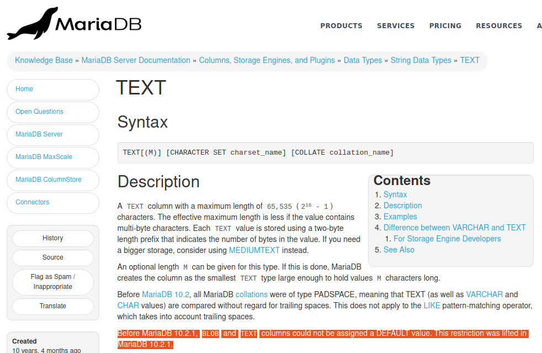This screenshot has width=542, height=353.
Task: Click the Translate option
Action: pyautogui.click(x=52, y=306)
